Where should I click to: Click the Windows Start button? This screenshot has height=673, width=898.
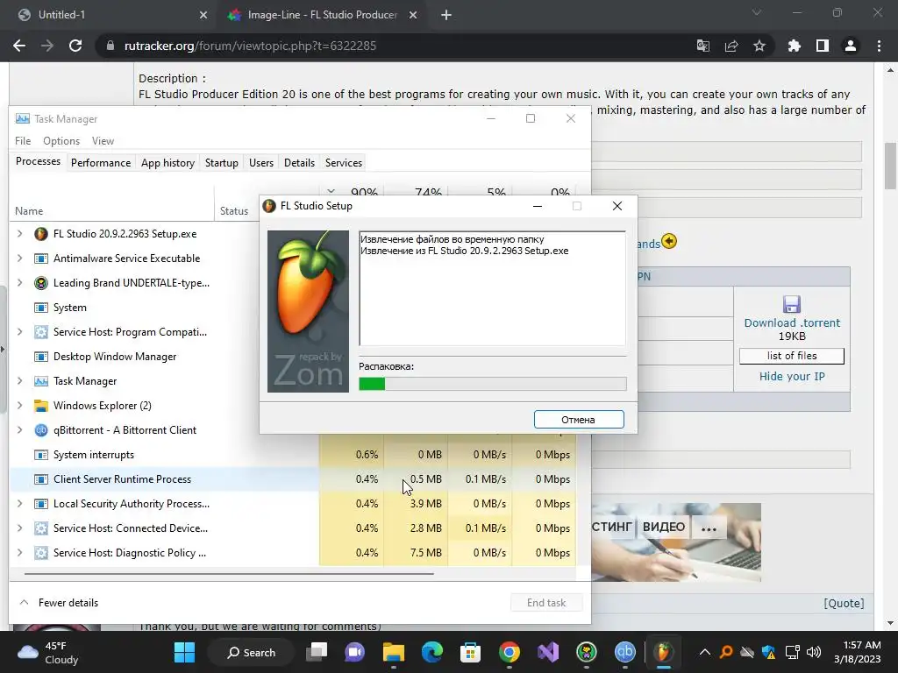184,652
